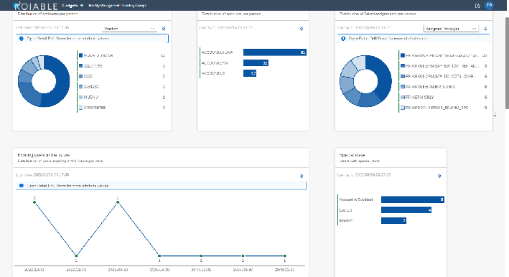Click the icon left of TP avatar
The image size is (509, 277).
click(x=477, y=6)
